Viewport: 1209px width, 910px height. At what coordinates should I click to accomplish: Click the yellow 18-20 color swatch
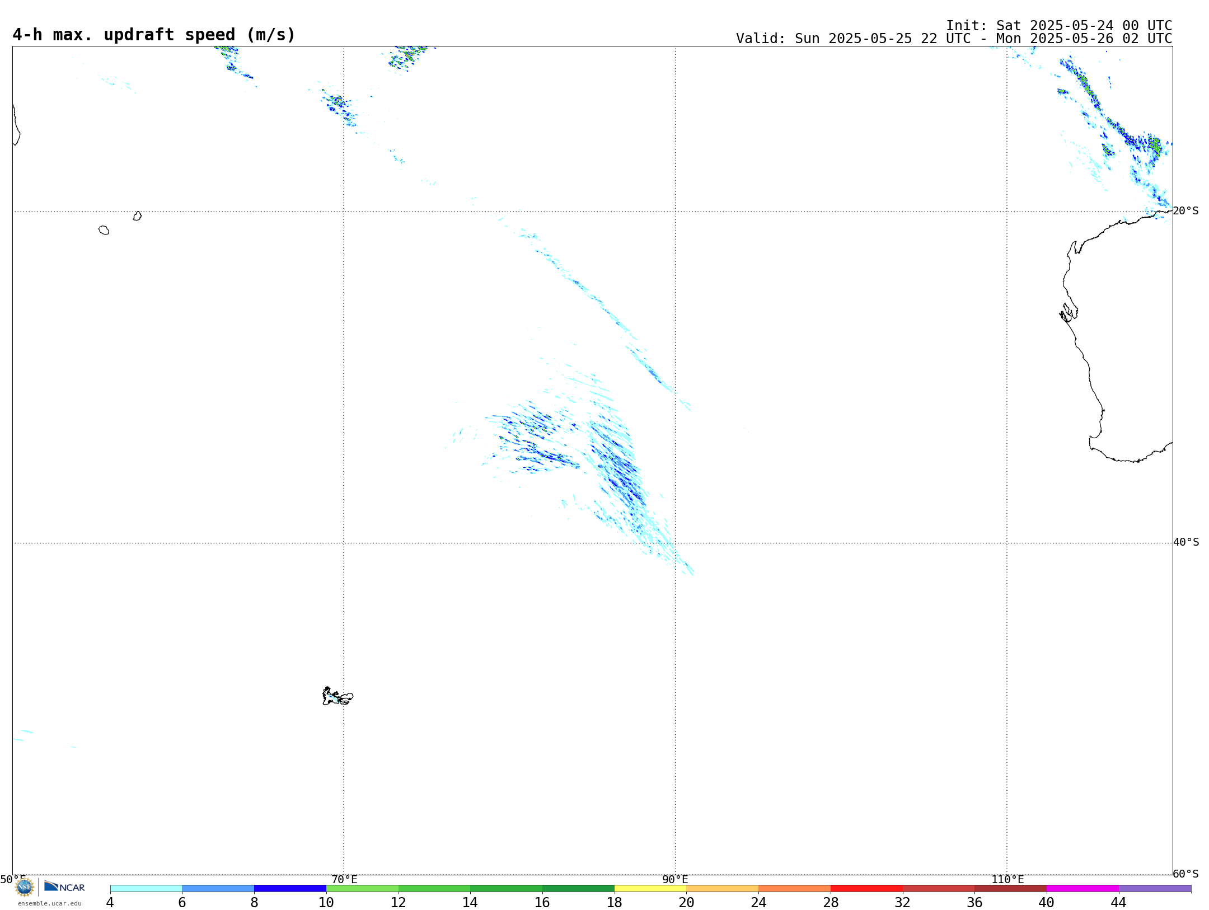click(x=650, y=889)
